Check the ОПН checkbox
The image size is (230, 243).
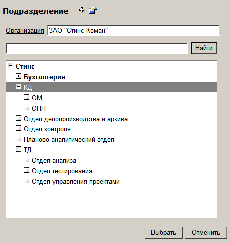[x=26, y=108]
